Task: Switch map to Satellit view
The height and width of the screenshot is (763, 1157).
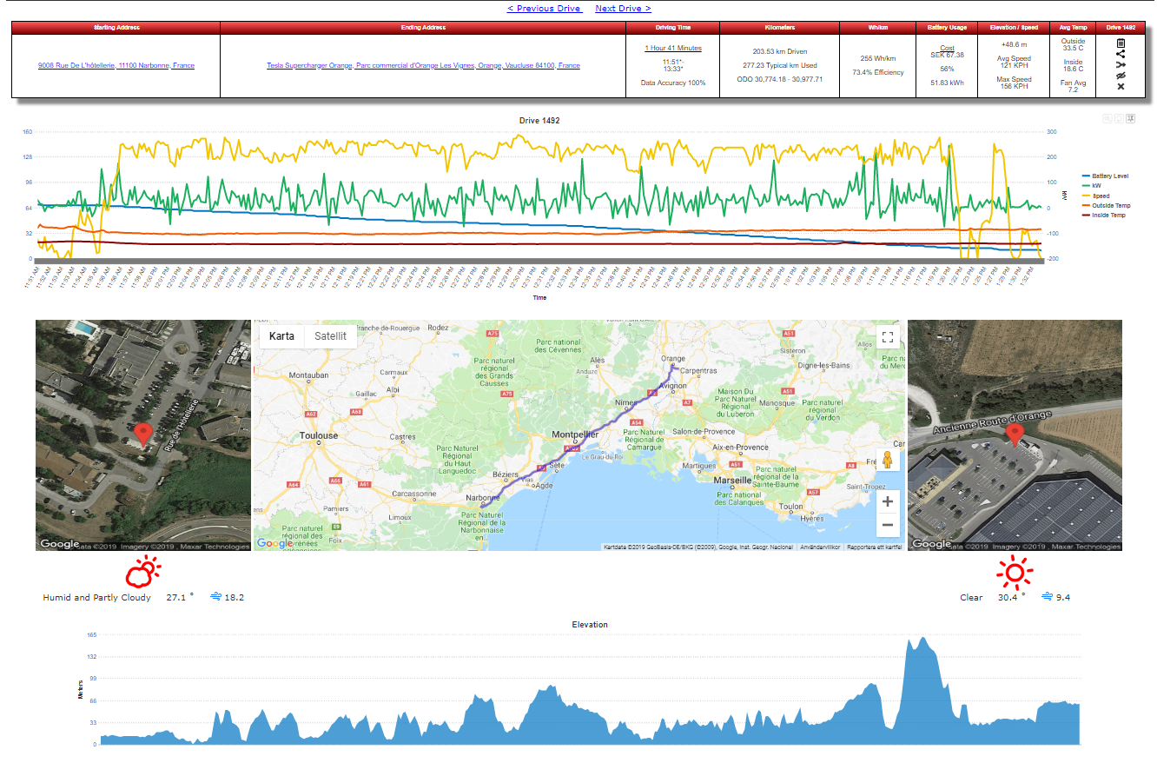Action: [330, 336]
